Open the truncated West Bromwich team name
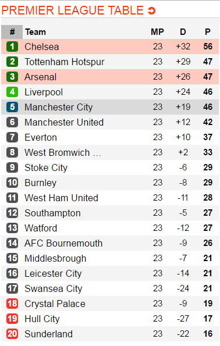Image resolution: width=220 pixels, height=346 pixels. 63,153
